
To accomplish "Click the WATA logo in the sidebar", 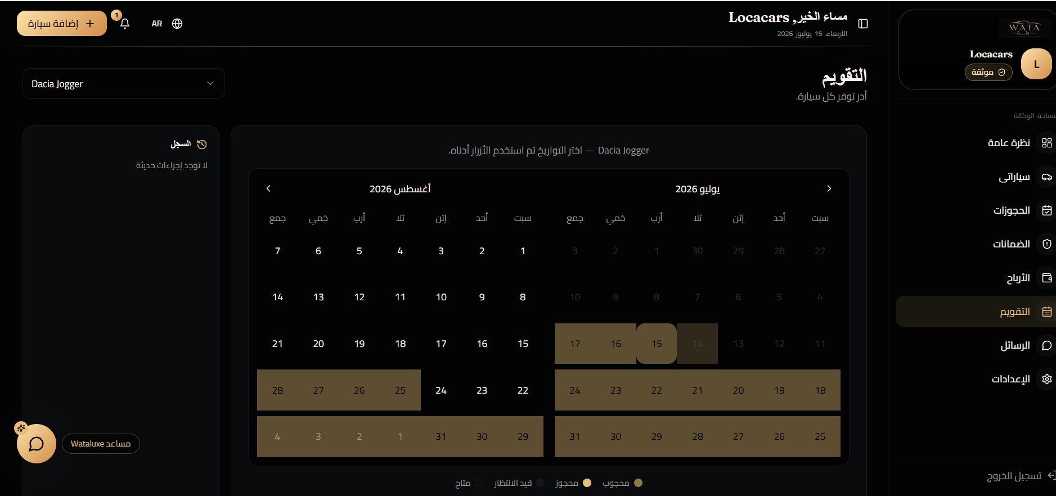I will click(x=1024, y=28).
